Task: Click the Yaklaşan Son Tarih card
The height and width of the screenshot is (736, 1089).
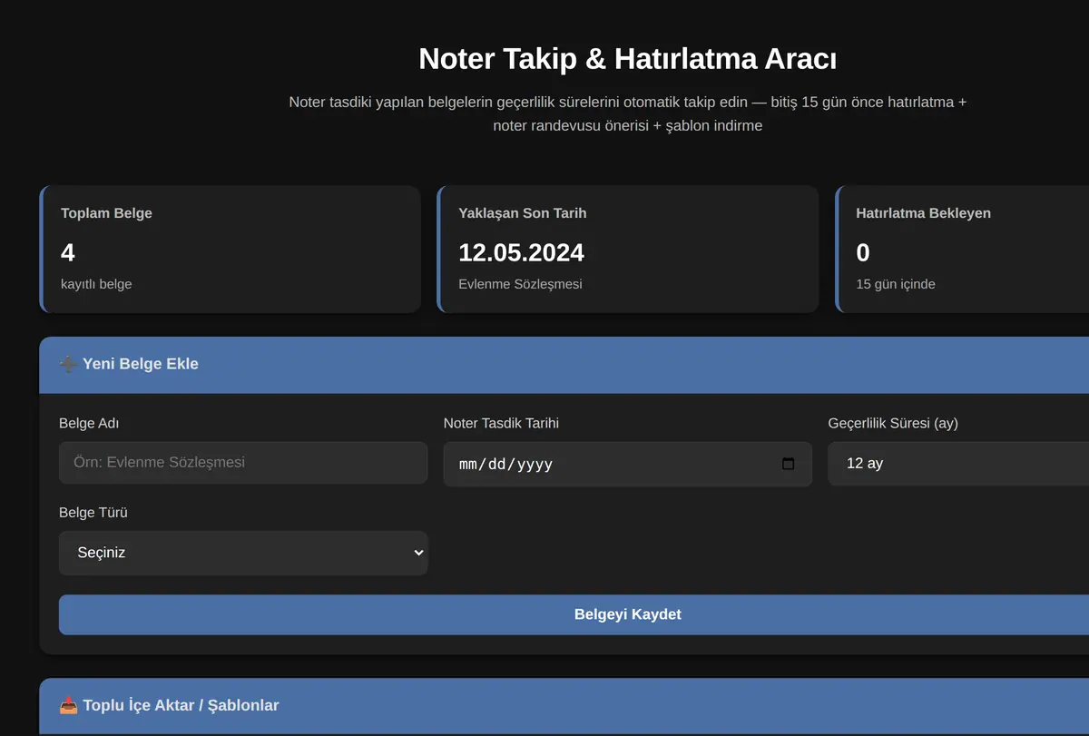Action: point(627,250)
